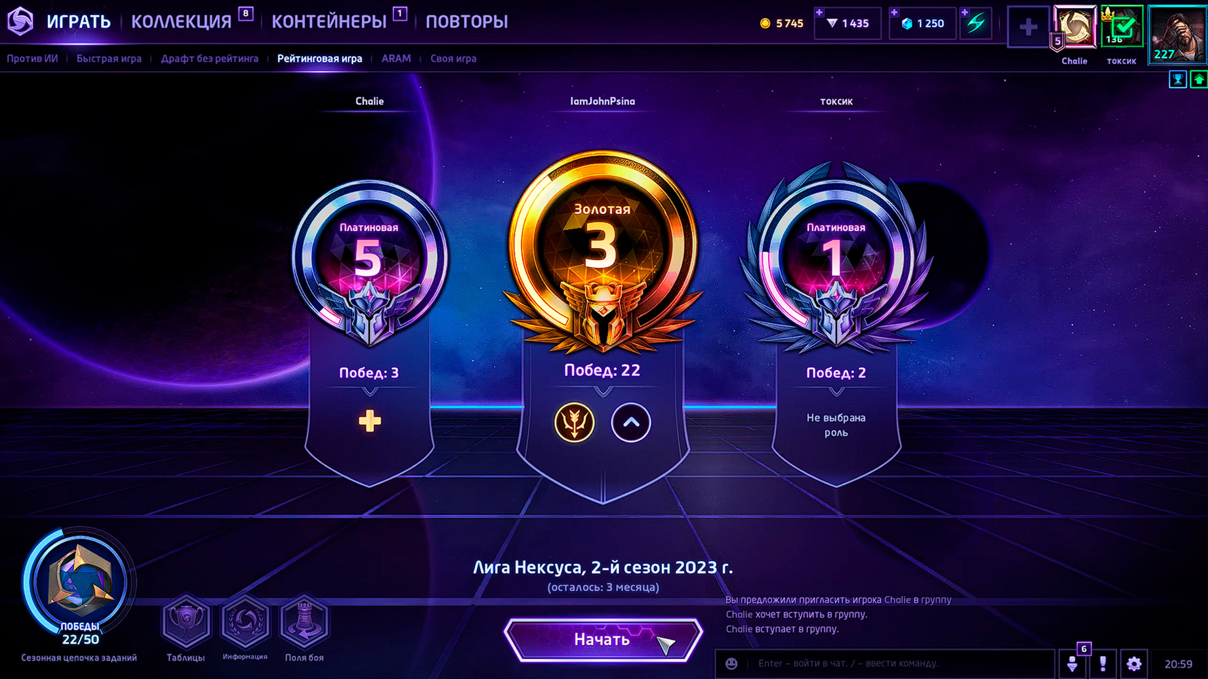Expand Chalie's Побед: 3 details chevron
Viewport: 1208px width, 679px height.
point(369,391)
